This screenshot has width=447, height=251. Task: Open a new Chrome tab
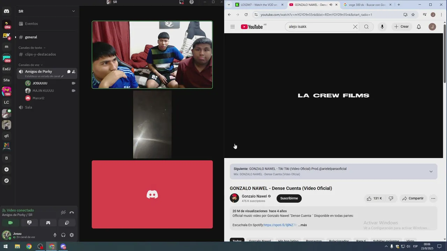(x=399, y=5)
